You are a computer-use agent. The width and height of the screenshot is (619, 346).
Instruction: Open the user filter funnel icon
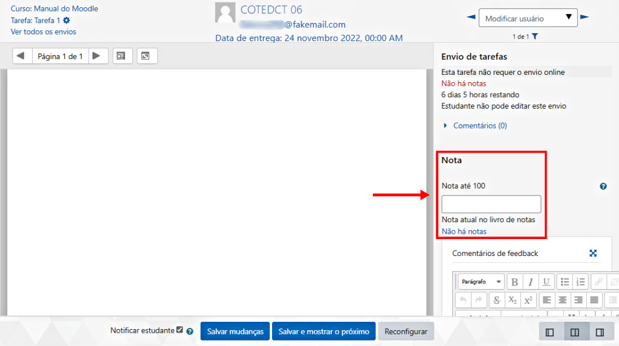click(535, 36)
